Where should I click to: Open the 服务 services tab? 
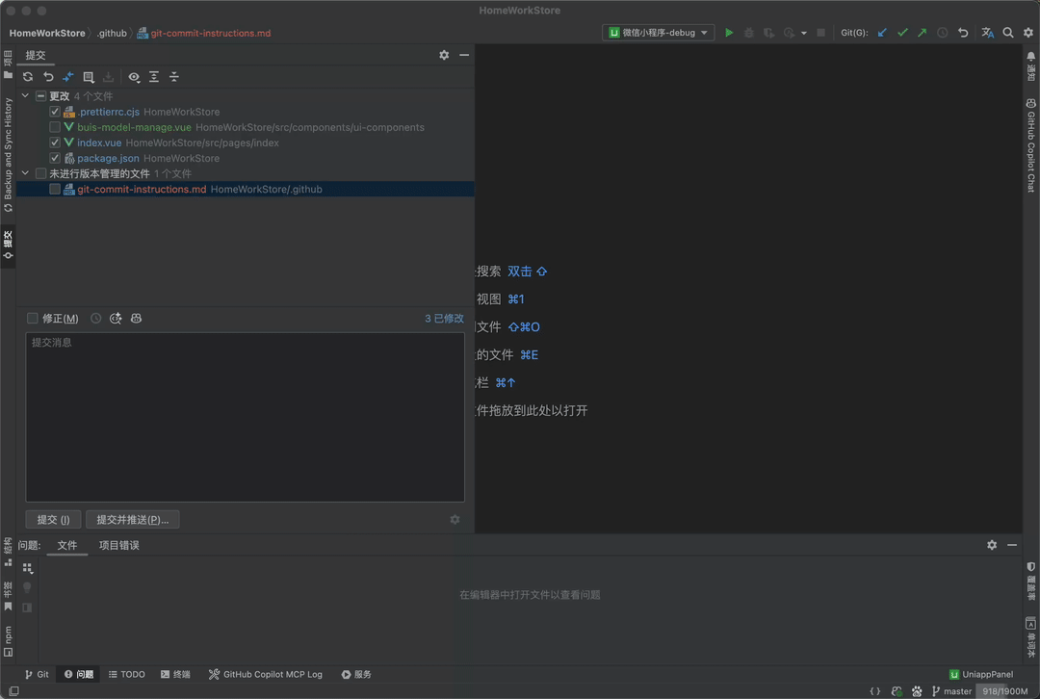pyautogui.click(x=356, y=675)
